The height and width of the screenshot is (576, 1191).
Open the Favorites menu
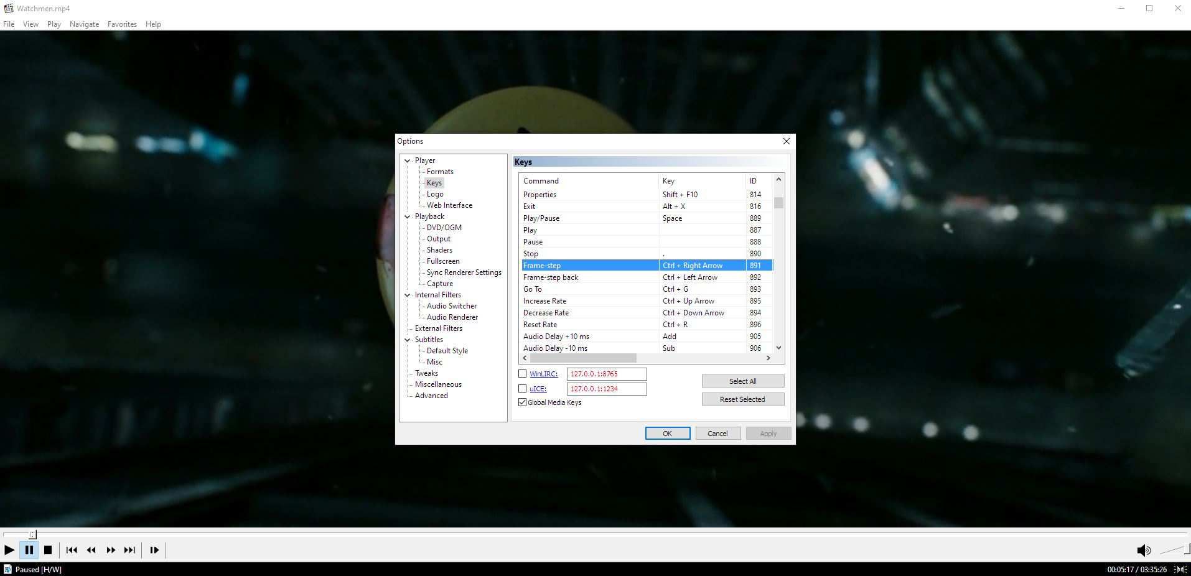pyautogui.click(x=122, y=24)
